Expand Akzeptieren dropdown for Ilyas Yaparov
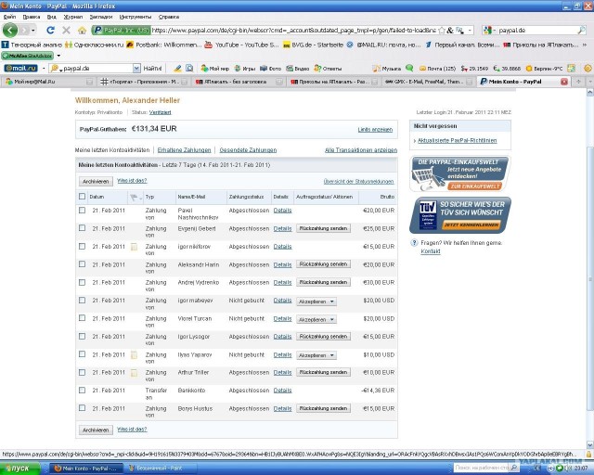Viewport: 594px width, 475px height. (x=316, y=355)
